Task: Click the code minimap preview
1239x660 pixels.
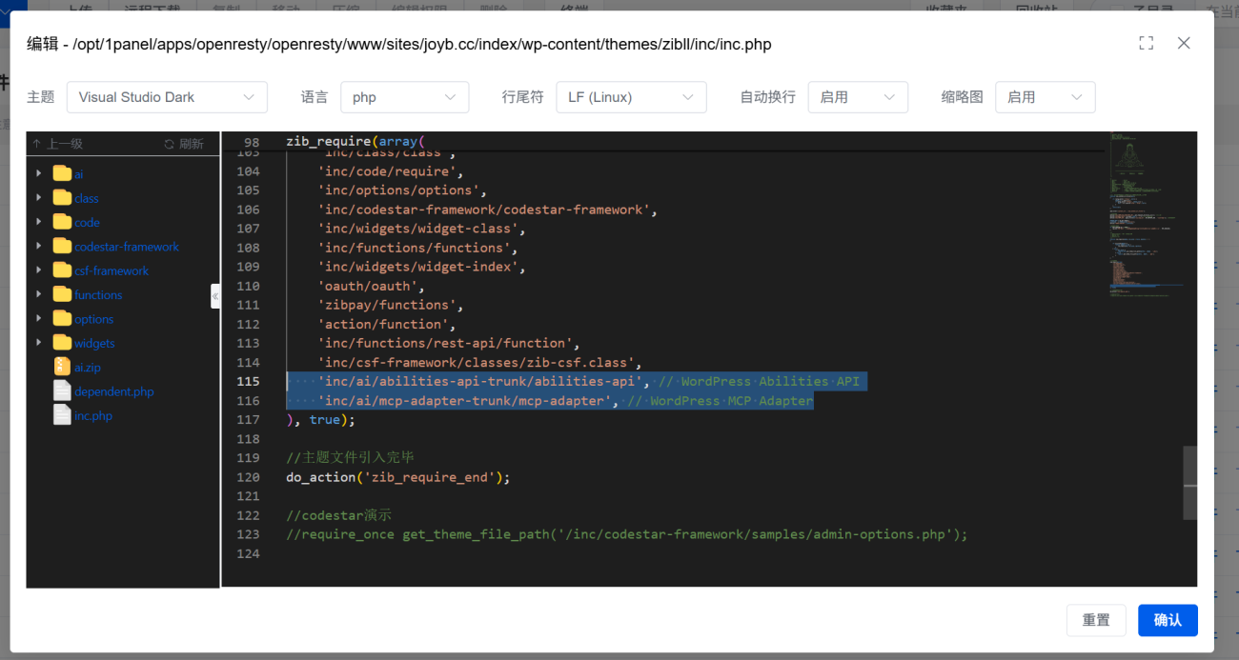Action: tap(1142, 210)
